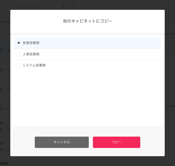This screenshot has height=166, width=175.
Task: Click the 他のキャビネットにコピー dialog title
Action: (87, 21)
